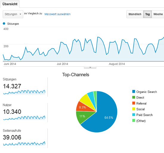This screenshot has width=164, height=153.
Task: Click the orange Referral legend square
Action: tap(134, 103)
